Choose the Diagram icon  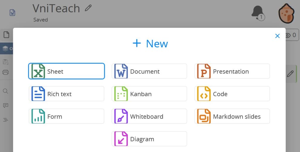coord(121,139)
